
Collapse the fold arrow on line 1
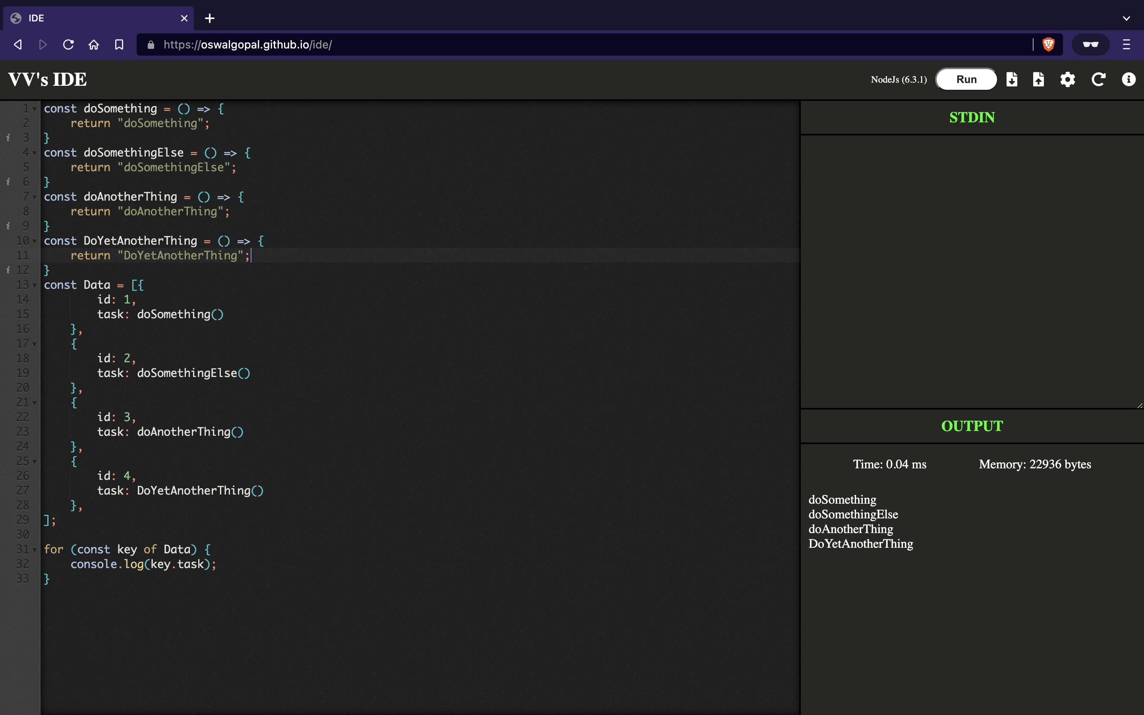(x=35, y=109)
